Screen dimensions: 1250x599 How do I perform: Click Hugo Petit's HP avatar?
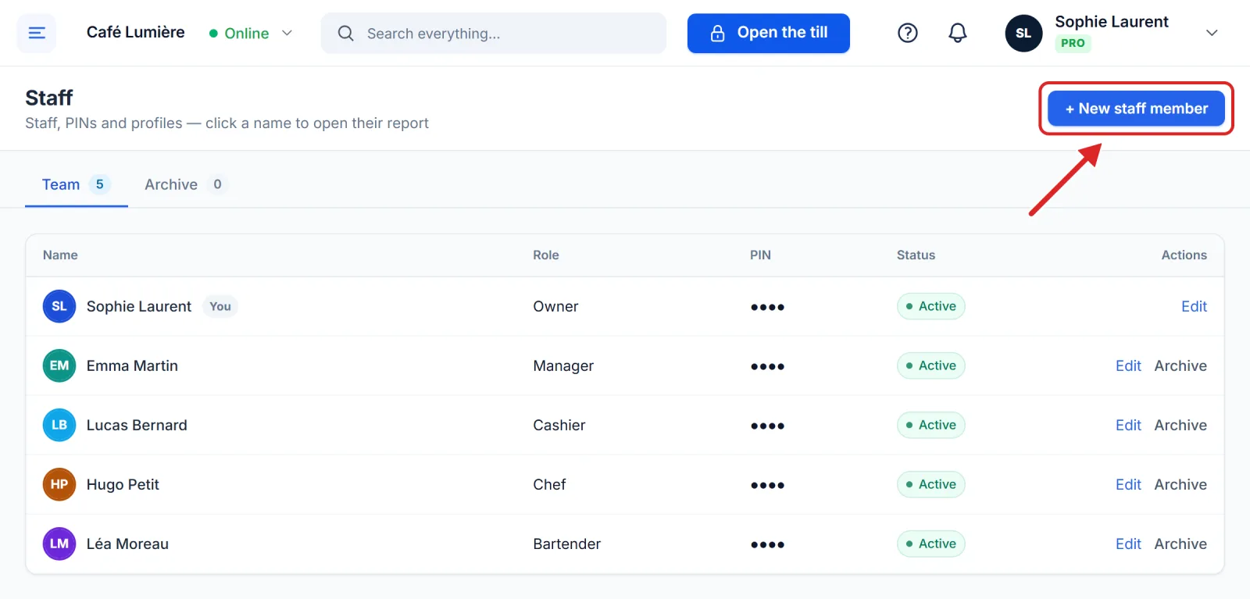tap(59, 484)
